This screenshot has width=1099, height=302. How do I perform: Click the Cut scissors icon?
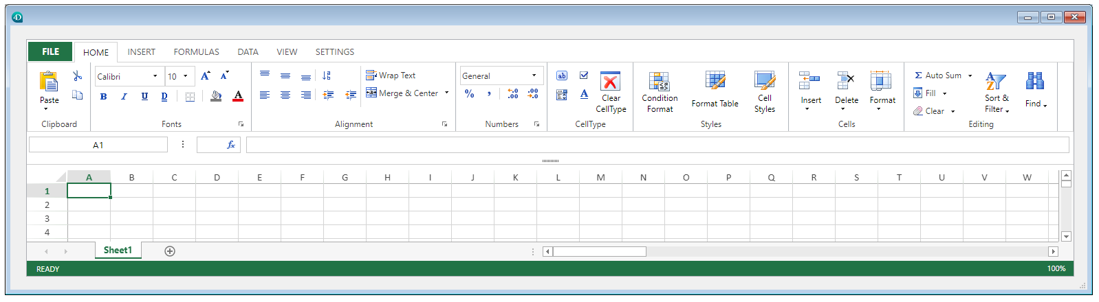point(77,76)
